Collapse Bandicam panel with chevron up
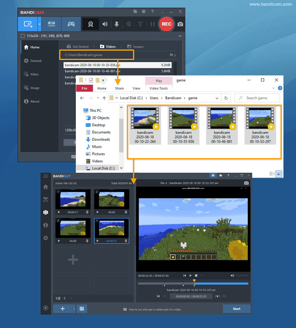 pyautogui.click(x=180, y=36)
